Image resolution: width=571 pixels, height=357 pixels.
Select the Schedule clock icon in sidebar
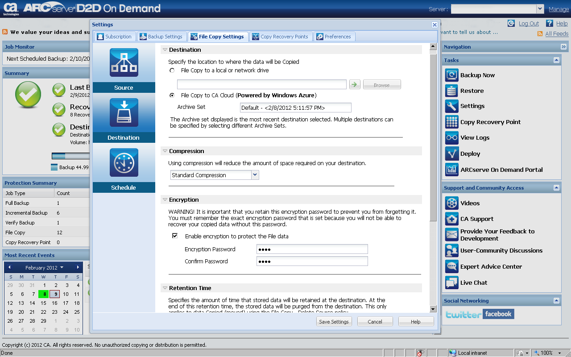click(124, 162)
